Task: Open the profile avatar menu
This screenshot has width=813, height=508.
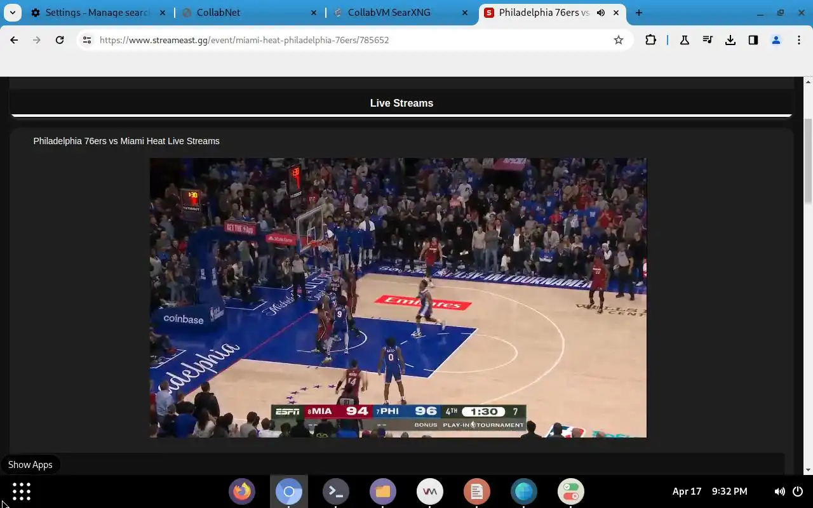Action: tap(776, 40)
